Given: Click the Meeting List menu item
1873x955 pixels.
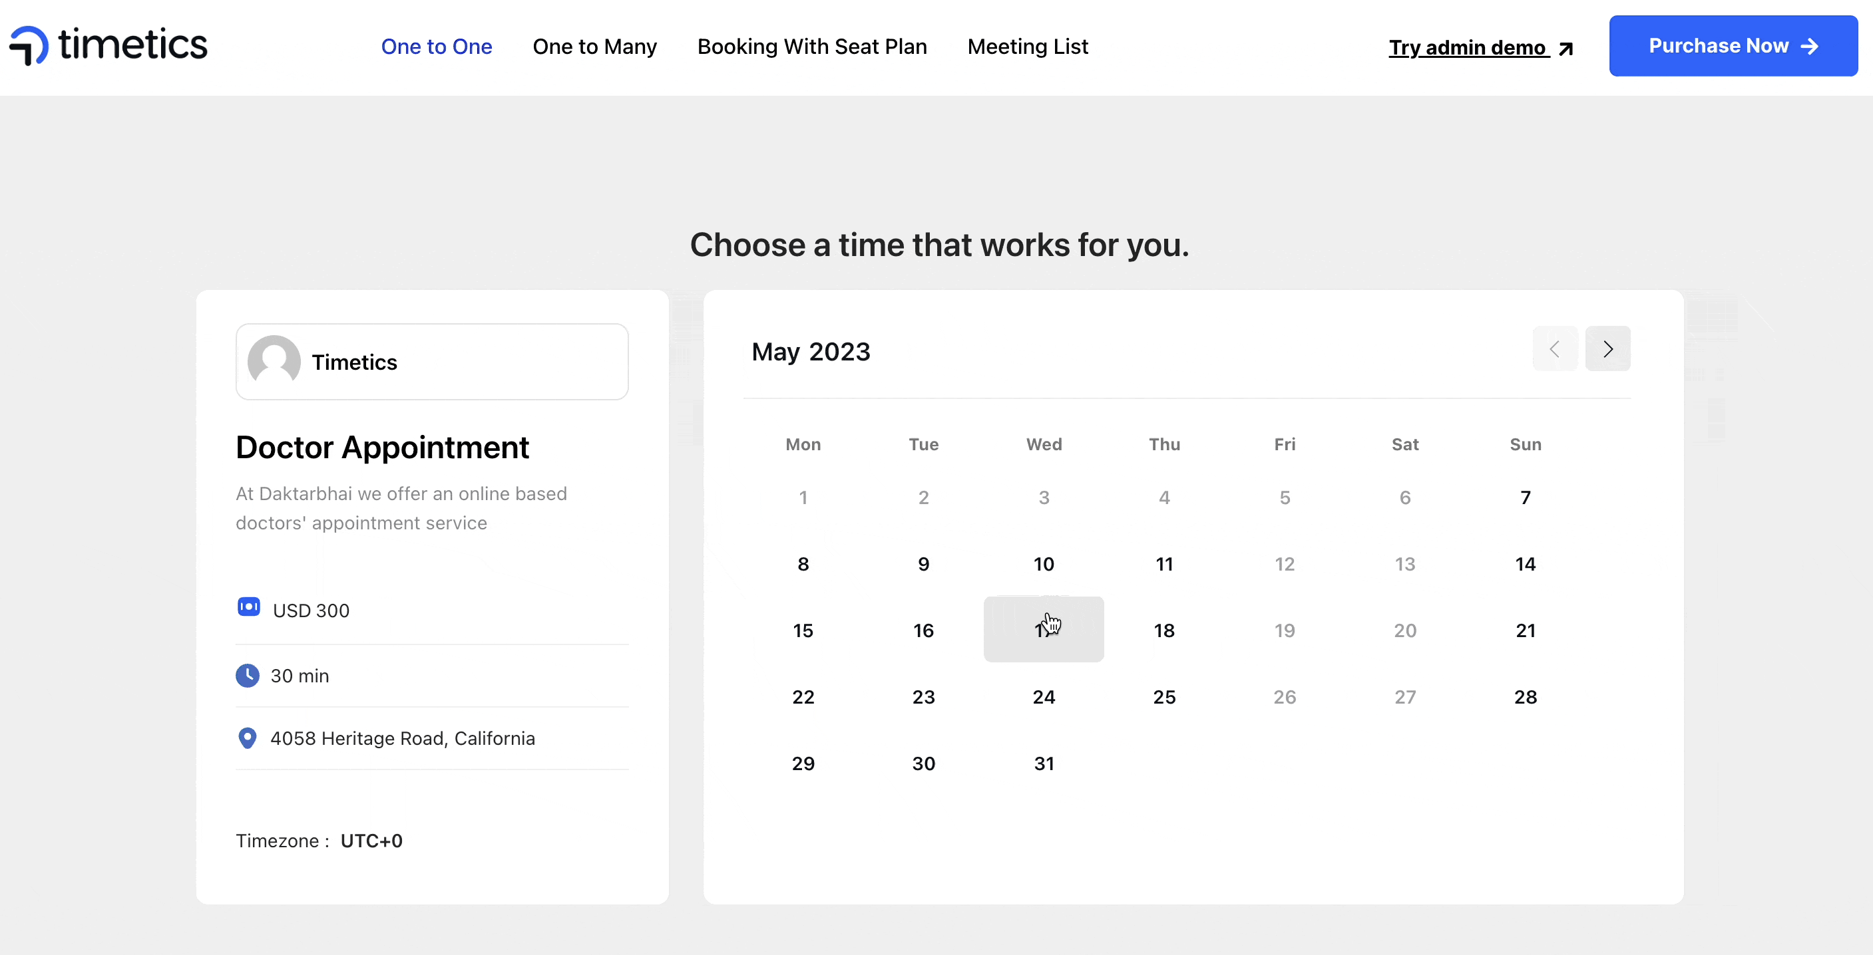Looking at the screenshot, I should 1028,47.
